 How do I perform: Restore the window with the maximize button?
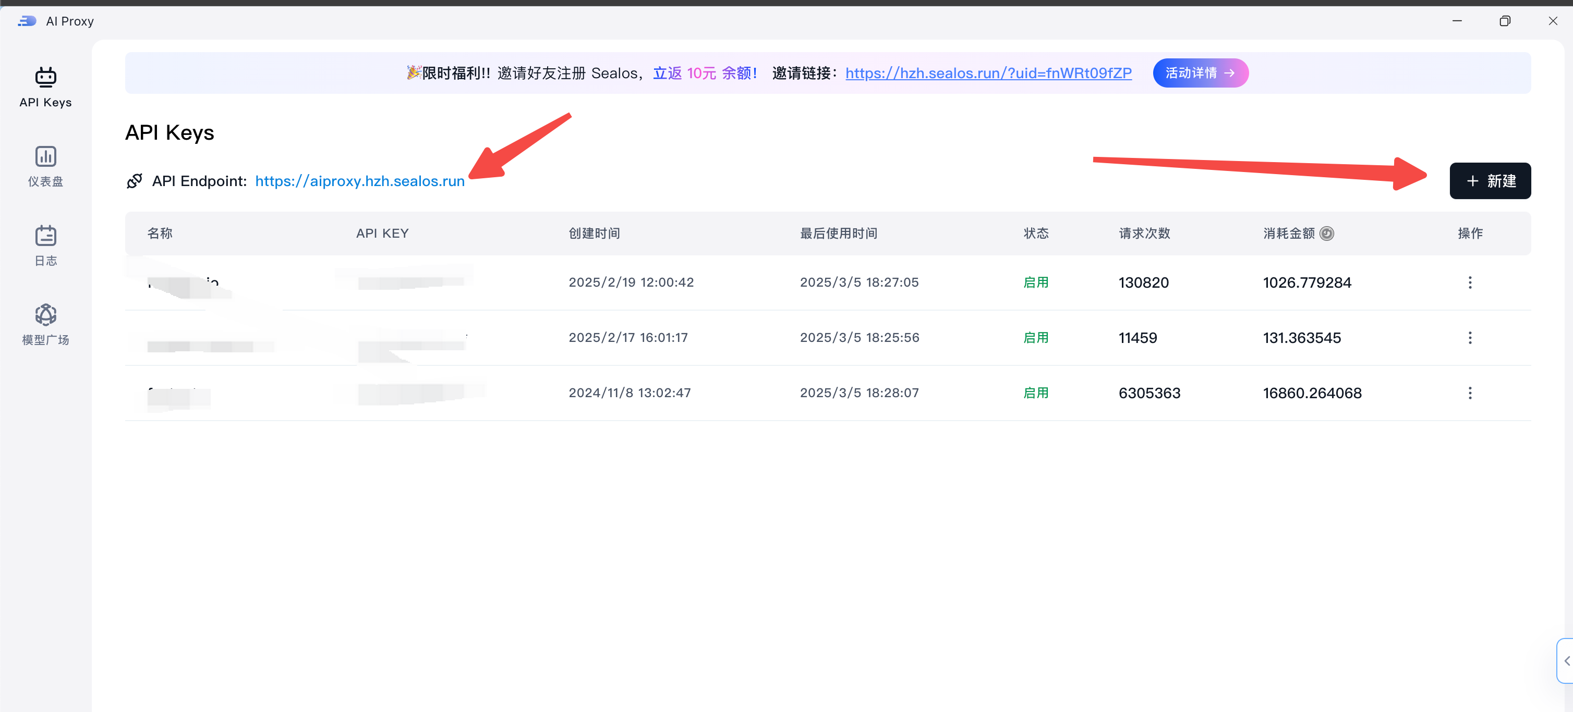[x=1505, y=21]
